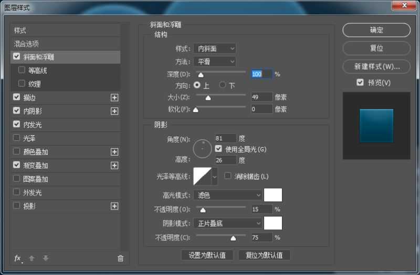Open the fx effects menu icon
The image size is (420, 275).
tap(18, 258)
